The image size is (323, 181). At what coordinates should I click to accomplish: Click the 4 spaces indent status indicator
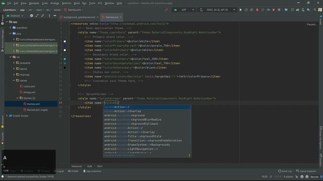coord(288,176)
